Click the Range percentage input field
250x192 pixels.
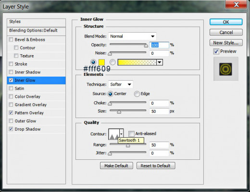pyautogui.click(x=159, y=145)
